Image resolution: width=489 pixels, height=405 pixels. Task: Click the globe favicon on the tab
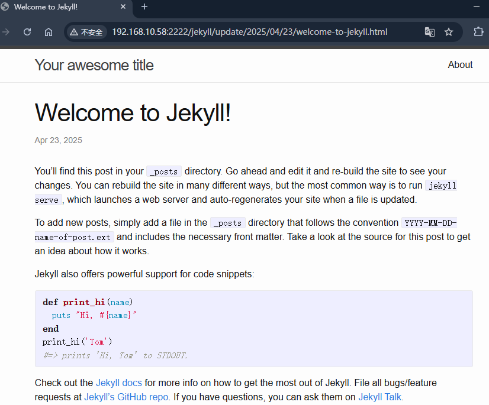click(x=5, y=7)
